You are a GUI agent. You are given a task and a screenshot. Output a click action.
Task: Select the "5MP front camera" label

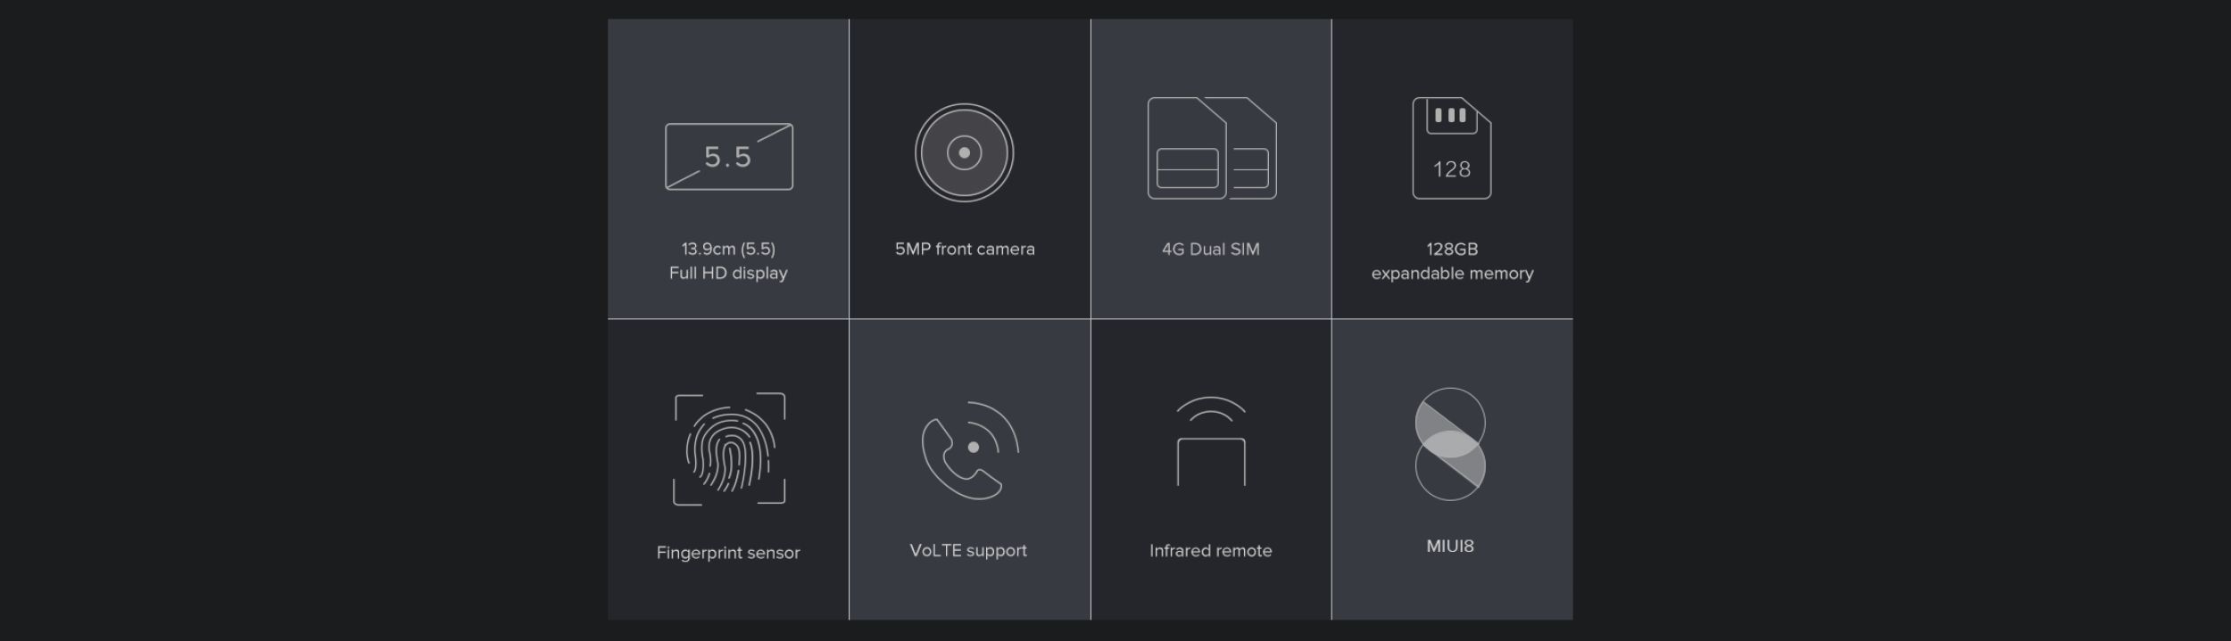(x=965, y=249)
